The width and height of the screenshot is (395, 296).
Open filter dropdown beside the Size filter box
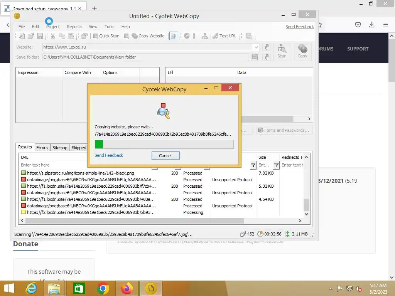click(x=276, y=165)
